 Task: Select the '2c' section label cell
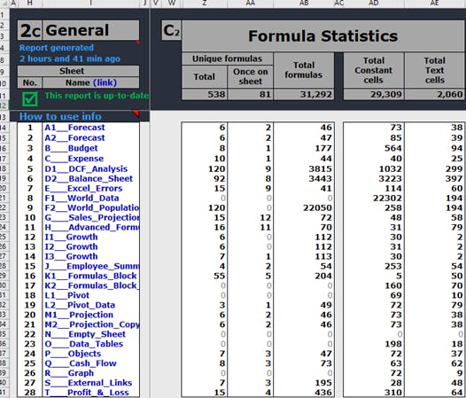30,30
